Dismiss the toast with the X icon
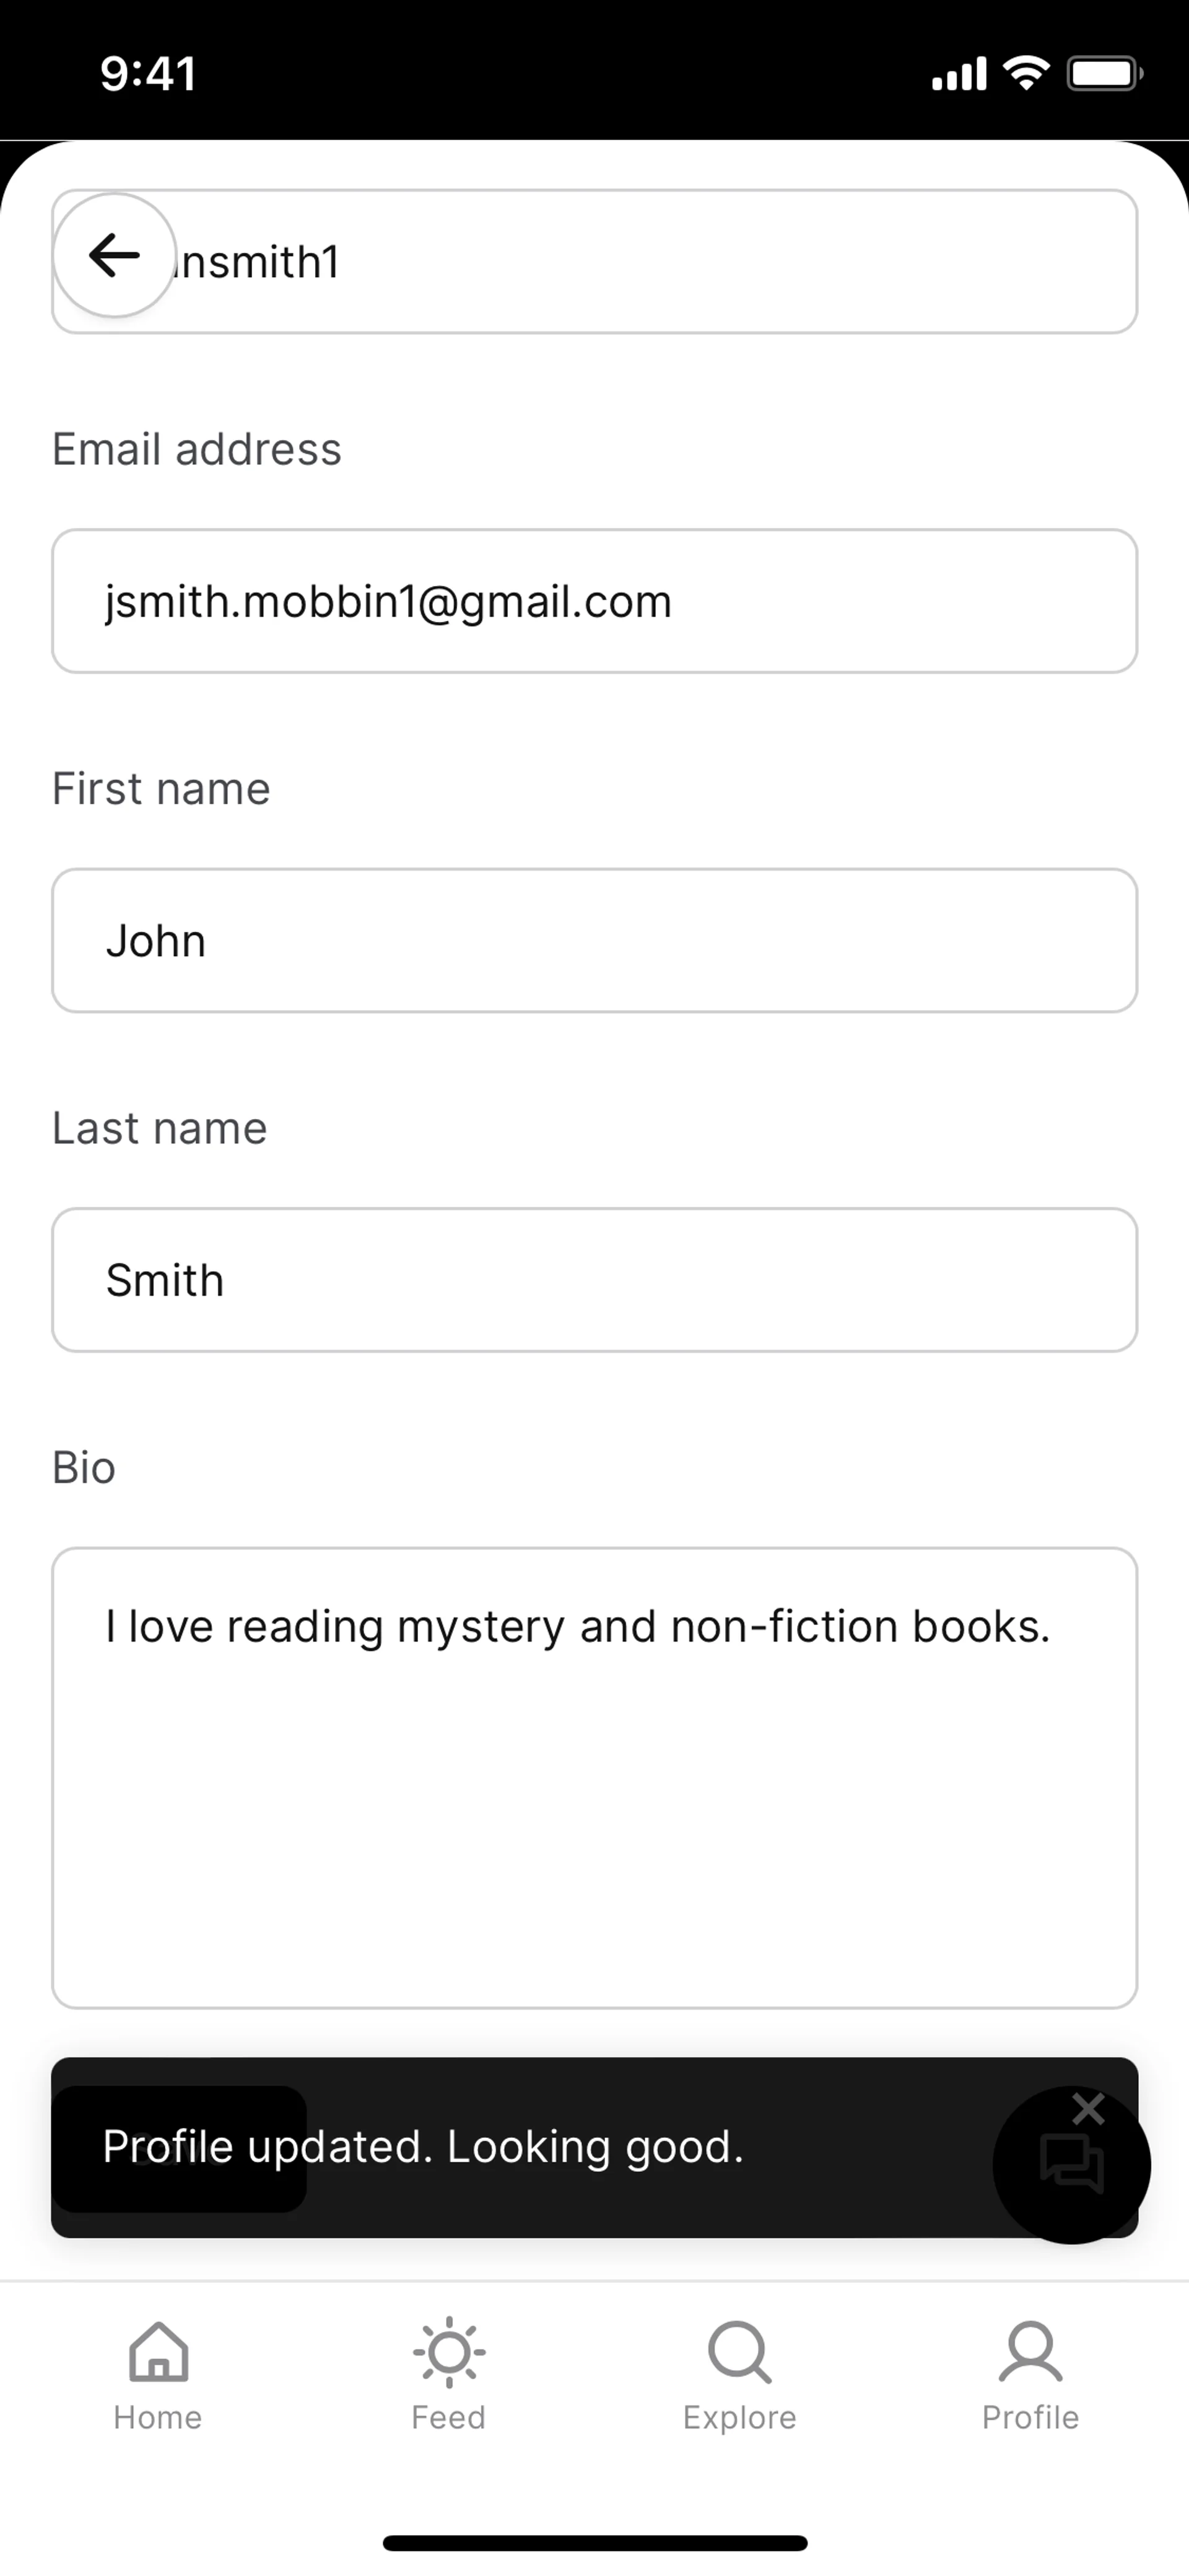Viewport: 1189px width, 2576px height. click(x=1087, y=2109)
